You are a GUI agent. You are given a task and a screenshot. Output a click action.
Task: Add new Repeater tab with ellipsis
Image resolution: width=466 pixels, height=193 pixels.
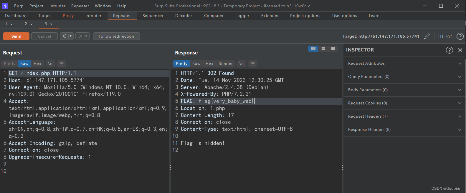[66, 24]
